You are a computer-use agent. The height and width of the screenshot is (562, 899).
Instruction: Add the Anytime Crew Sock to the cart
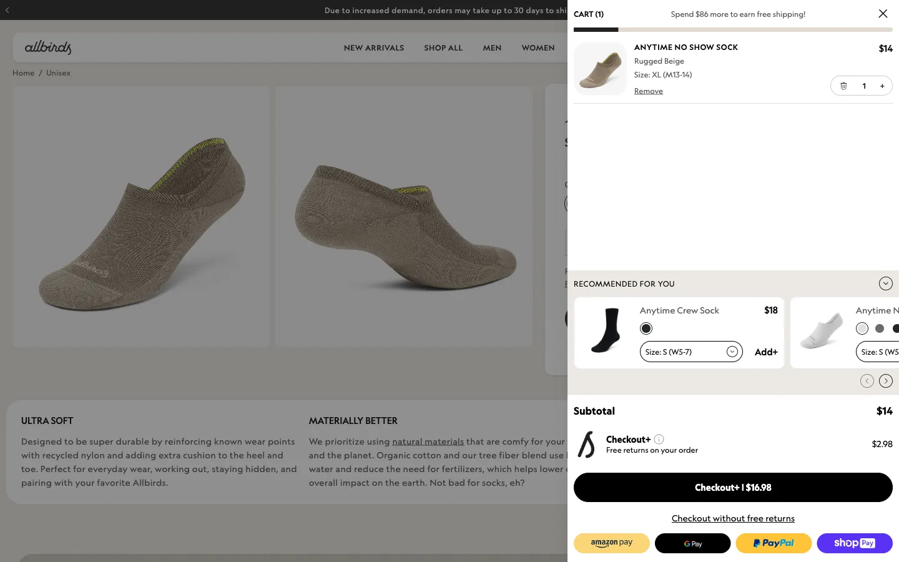tap(766, 352)
